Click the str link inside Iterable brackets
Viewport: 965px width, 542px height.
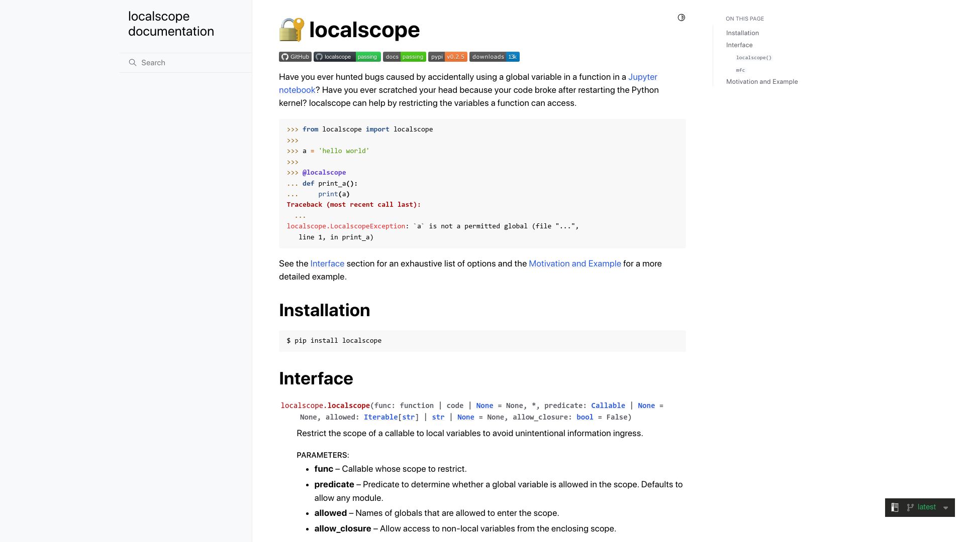tap(408, 417)
